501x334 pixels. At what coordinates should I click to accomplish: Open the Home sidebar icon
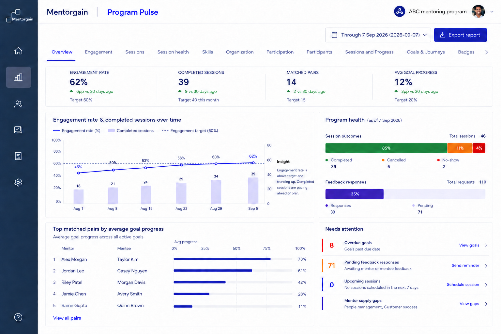point(18,51)
